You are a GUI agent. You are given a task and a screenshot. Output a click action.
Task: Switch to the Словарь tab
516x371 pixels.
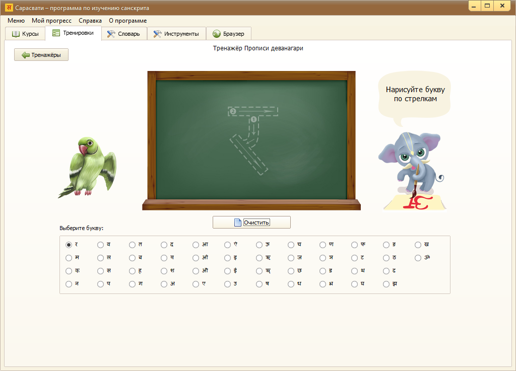tap(124, 34)
